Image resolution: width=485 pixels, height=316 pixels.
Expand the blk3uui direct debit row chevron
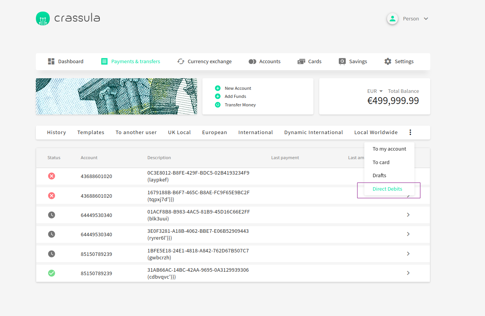point(408,215)
